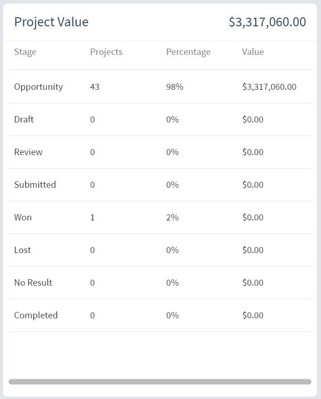Click the Lost stage label
Screen dimensions: 321x399
pos(23,250)
